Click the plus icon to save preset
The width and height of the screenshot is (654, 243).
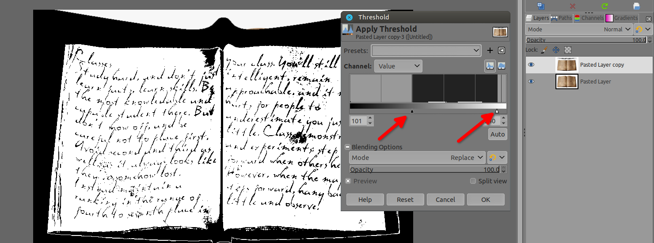490,50
